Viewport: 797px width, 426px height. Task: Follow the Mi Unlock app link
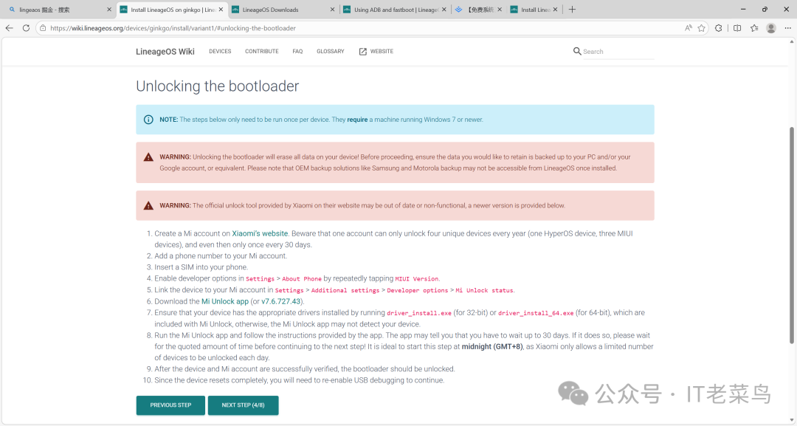(x=225, y=301)
